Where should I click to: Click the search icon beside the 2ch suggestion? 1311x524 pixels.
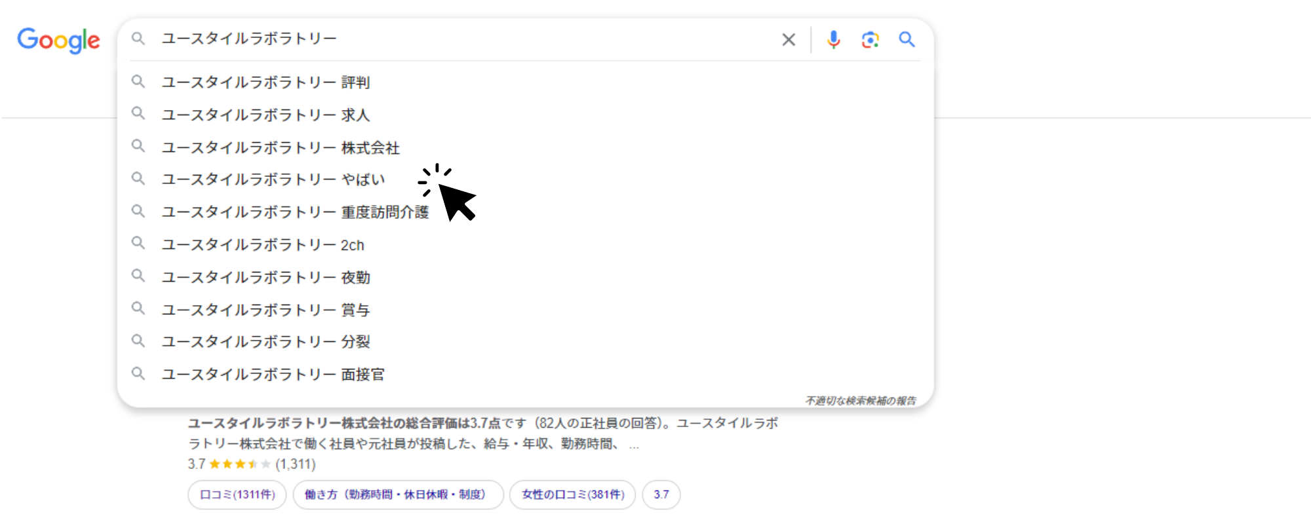tap(138, 243)
